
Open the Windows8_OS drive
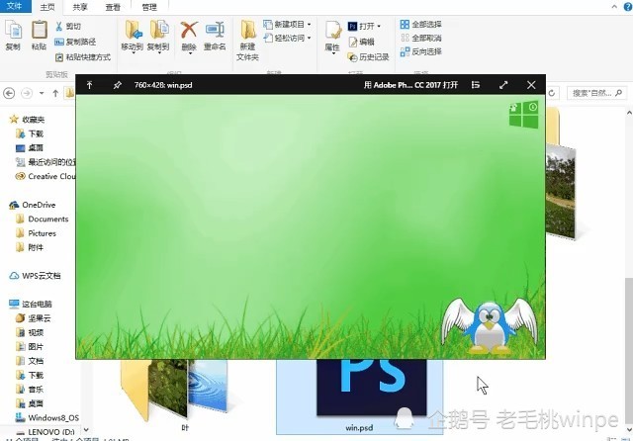(x=47, y=417)
